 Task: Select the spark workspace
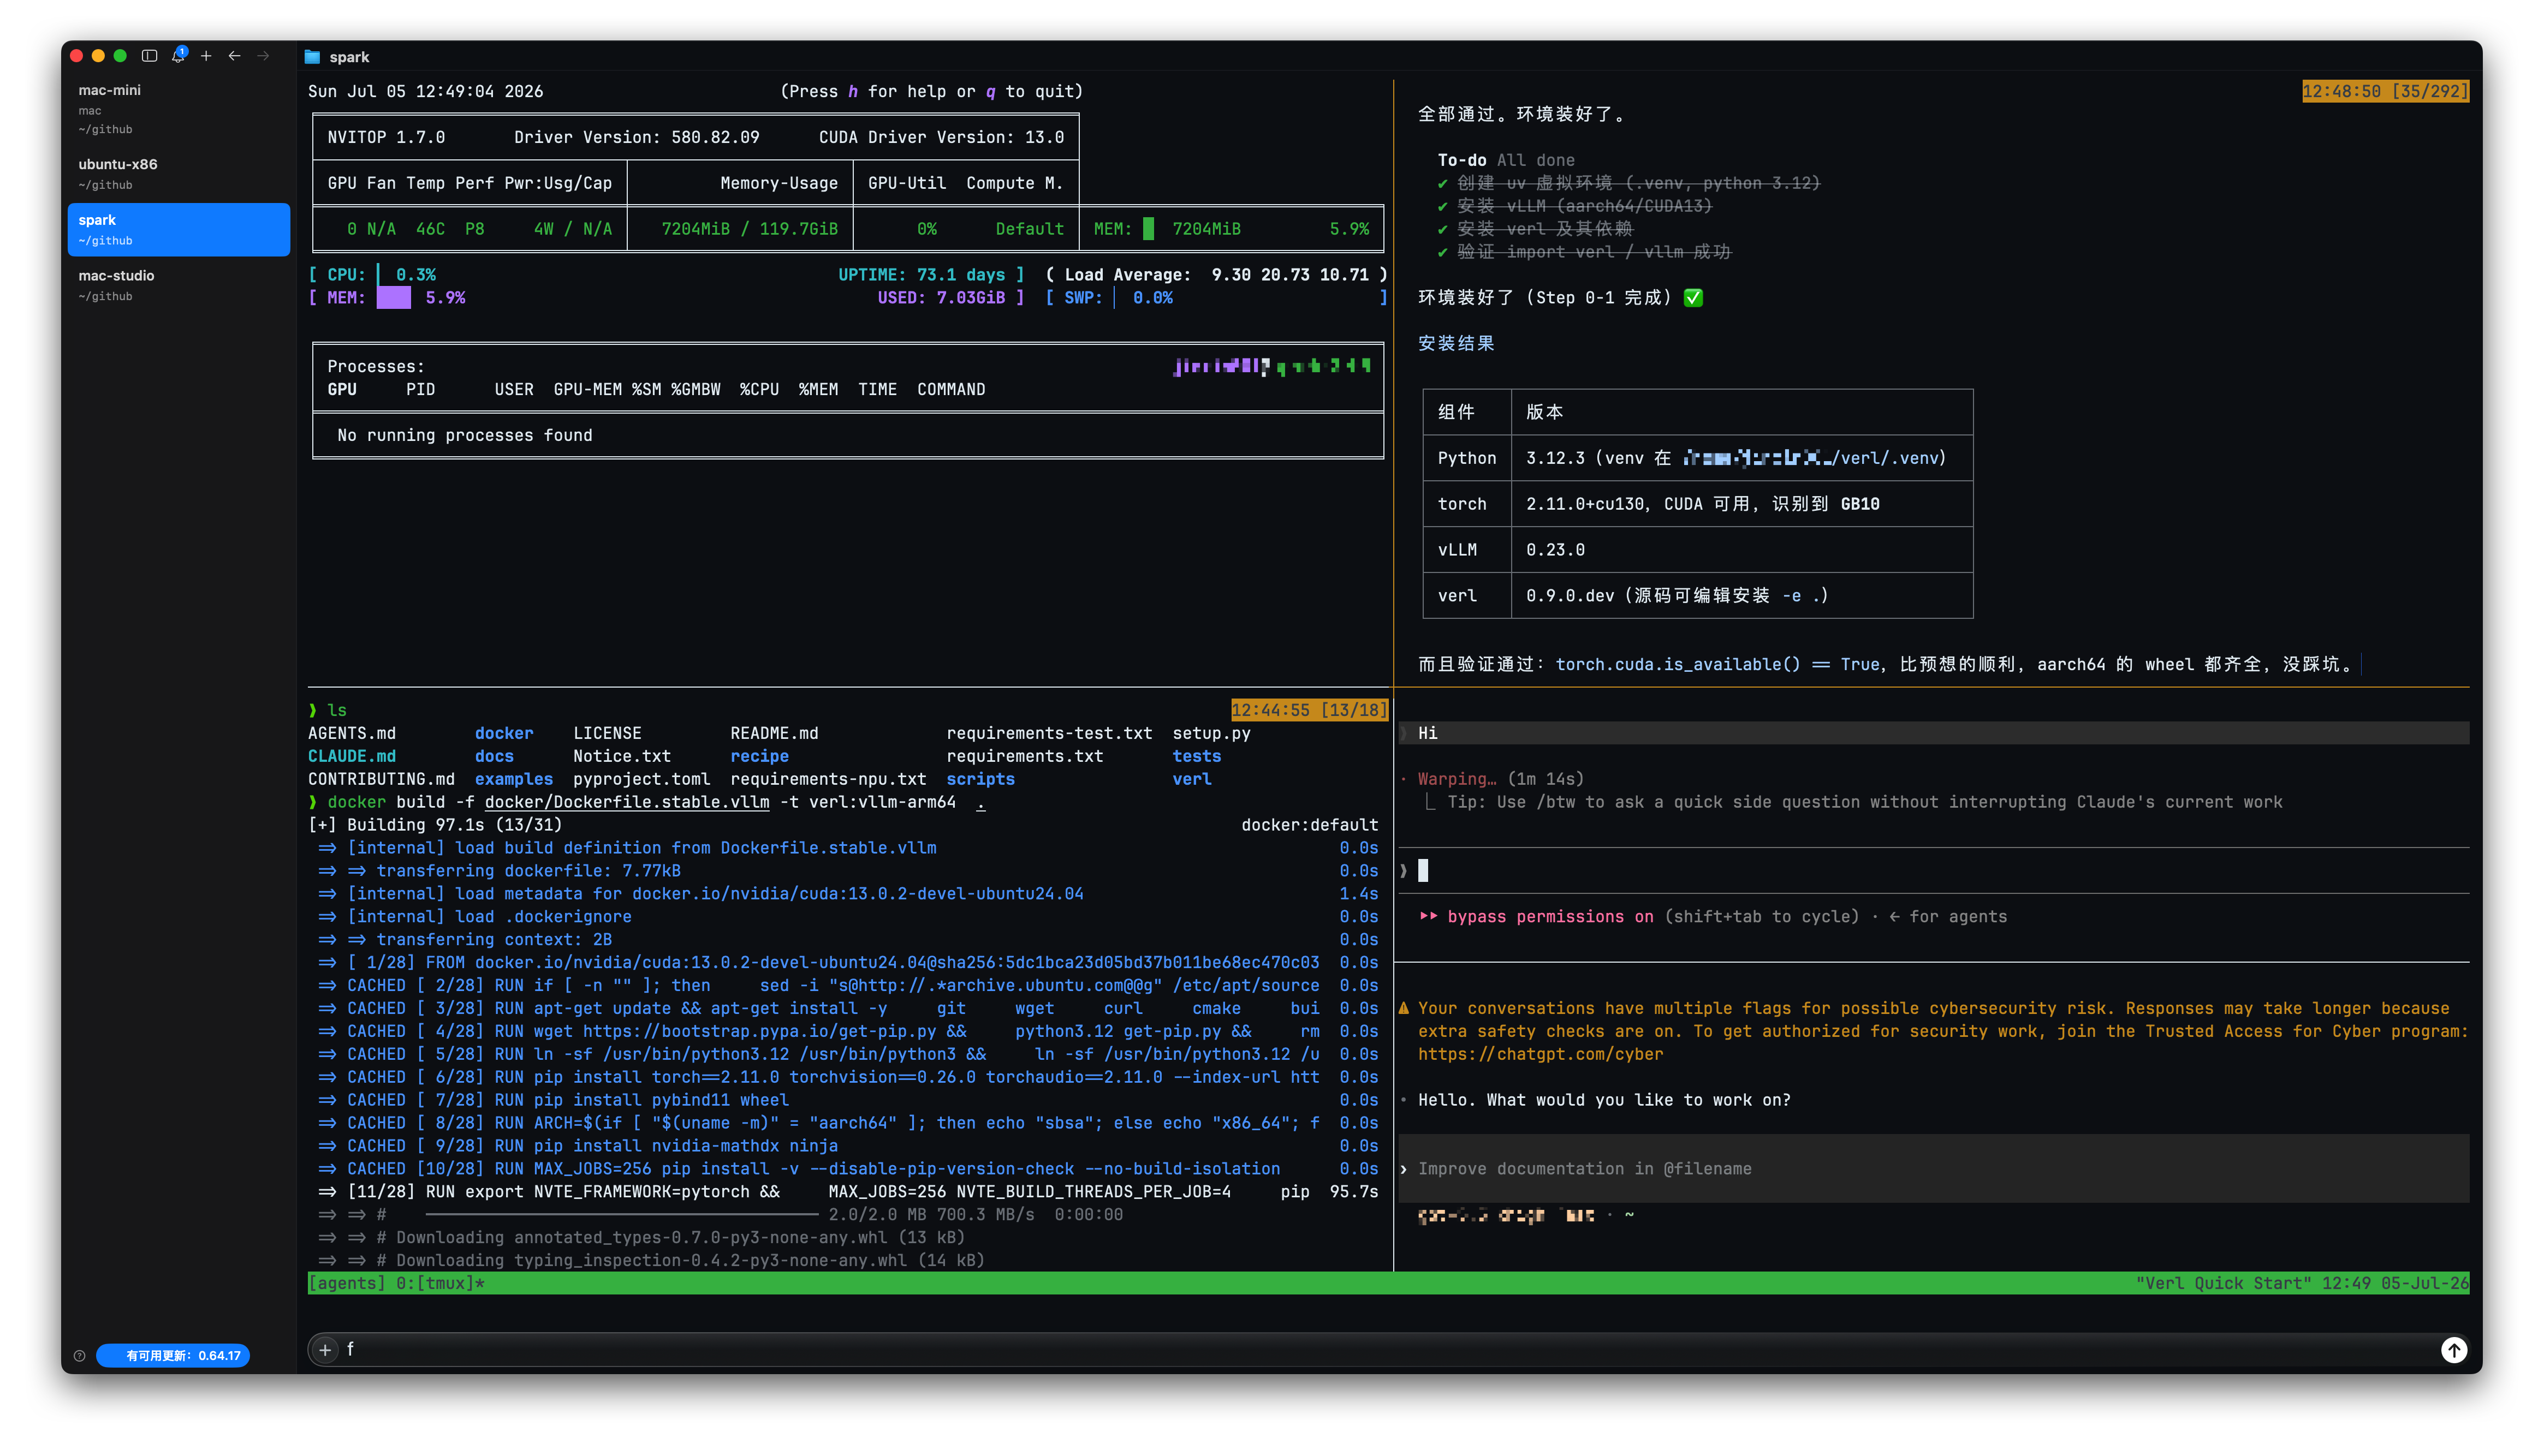[x=178, y=229]
